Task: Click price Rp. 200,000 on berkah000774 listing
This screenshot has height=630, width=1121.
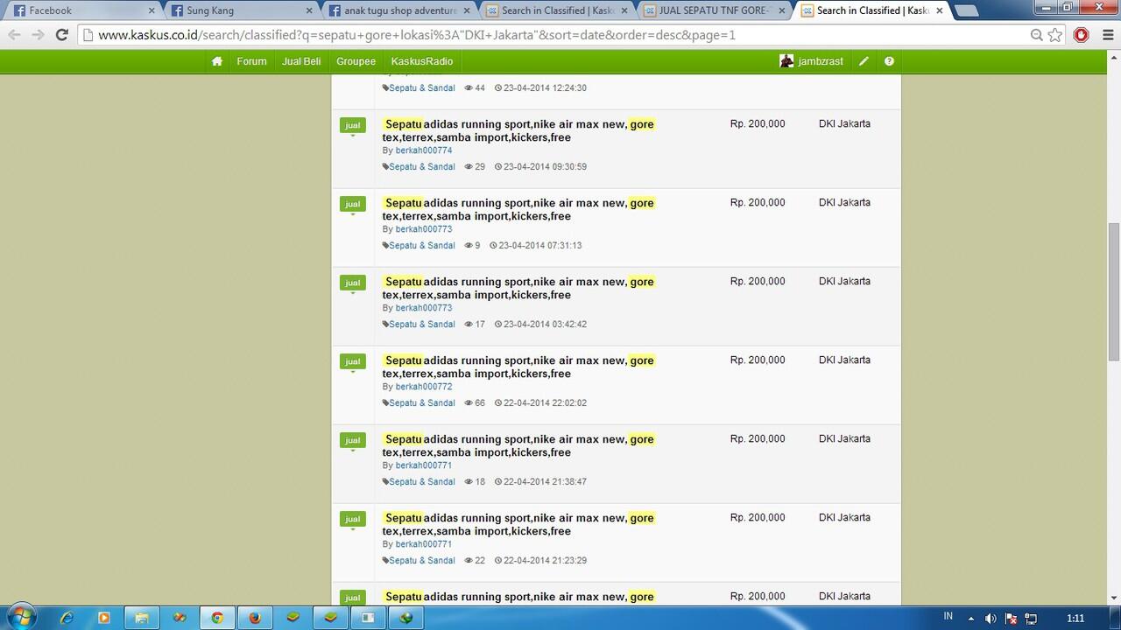Action: pyautogui.click(x=758, y=124)
